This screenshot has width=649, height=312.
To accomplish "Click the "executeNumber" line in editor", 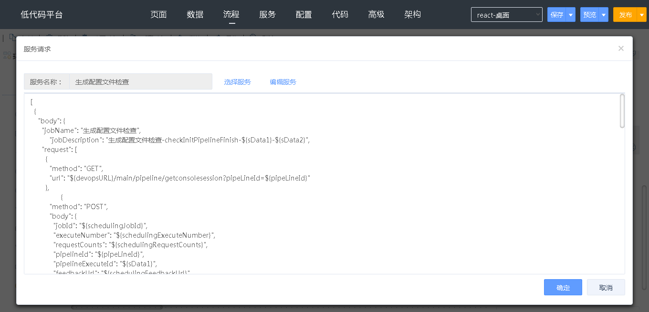I will (134, 235).
